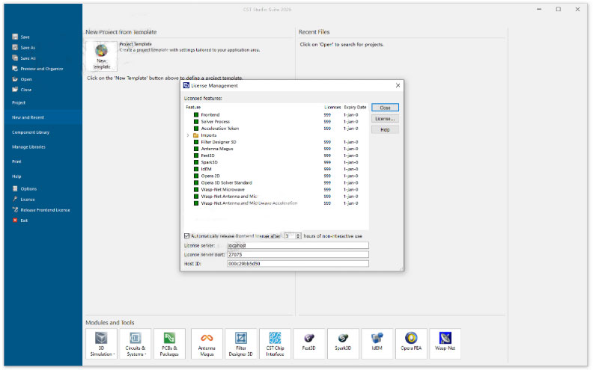
Task: Select Wasp-Net Microwave feature row
Action: (x=276, y=190)
